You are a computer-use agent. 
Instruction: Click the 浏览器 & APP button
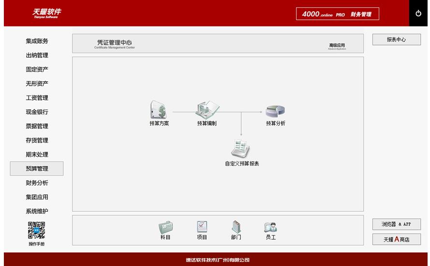(x=396, y=224)
